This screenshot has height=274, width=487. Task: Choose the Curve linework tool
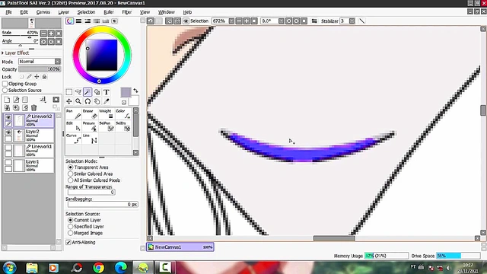[74, 139]
